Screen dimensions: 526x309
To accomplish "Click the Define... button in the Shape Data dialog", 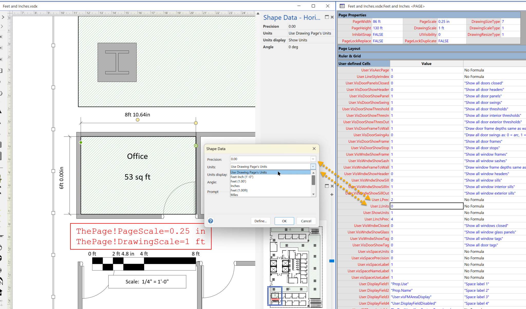I will pos(260,221).
